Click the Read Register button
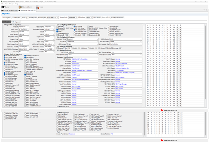 [42, 18]
